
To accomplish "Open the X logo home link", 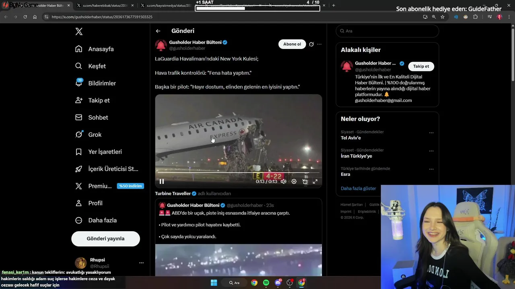I will 79,32.
